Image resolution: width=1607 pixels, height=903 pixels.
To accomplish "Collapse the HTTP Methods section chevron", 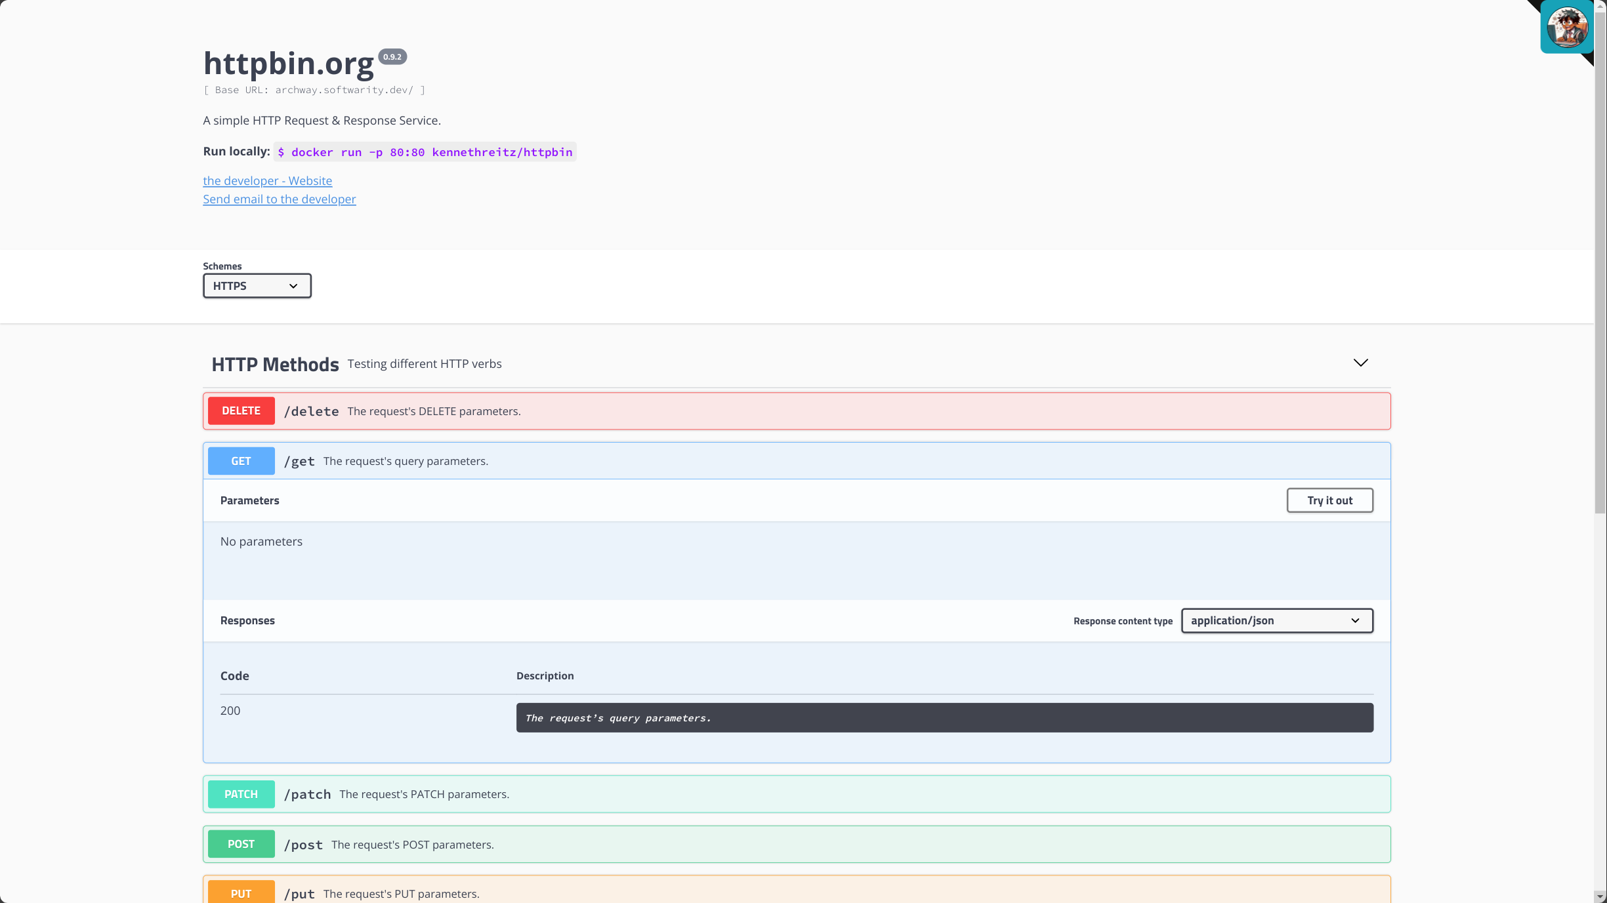I will 1360,363.
